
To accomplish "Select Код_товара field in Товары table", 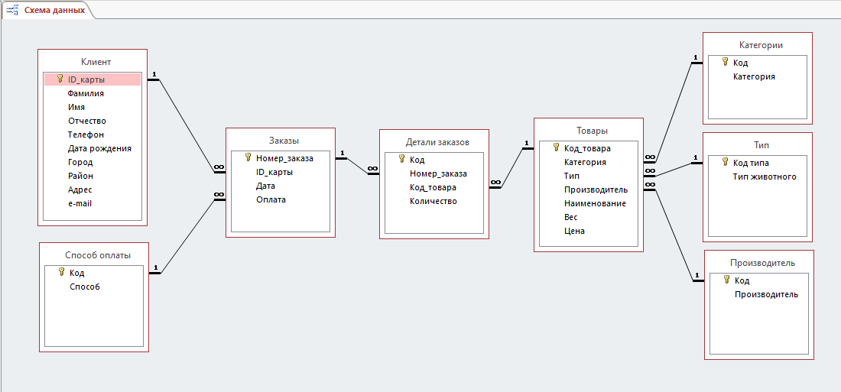I will [x=588, y=148].
